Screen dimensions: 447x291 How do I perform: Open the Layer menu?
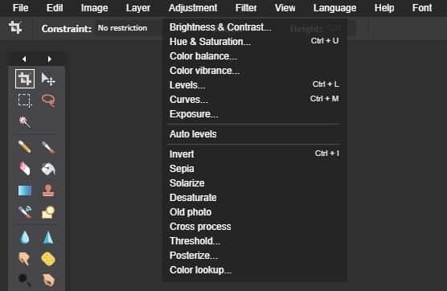(x=138, y=8)
